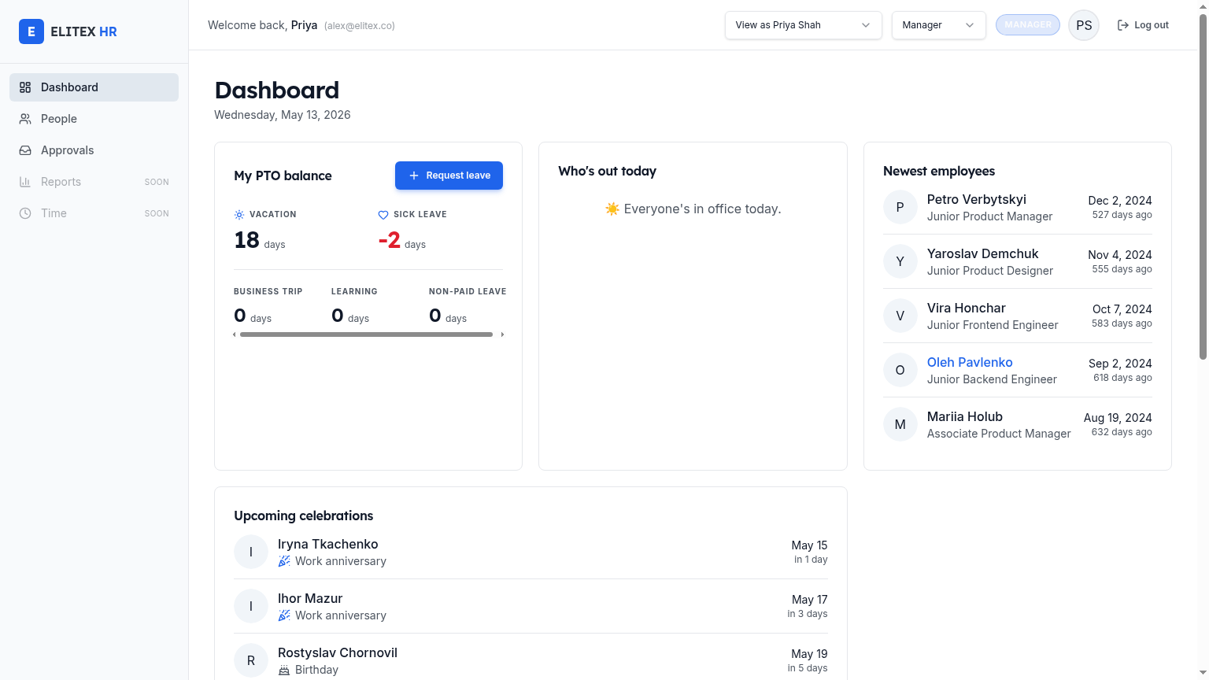The image size is (1209, 680).
Task: Click the alex@elitex.co email text
Action: pos(360,26)
